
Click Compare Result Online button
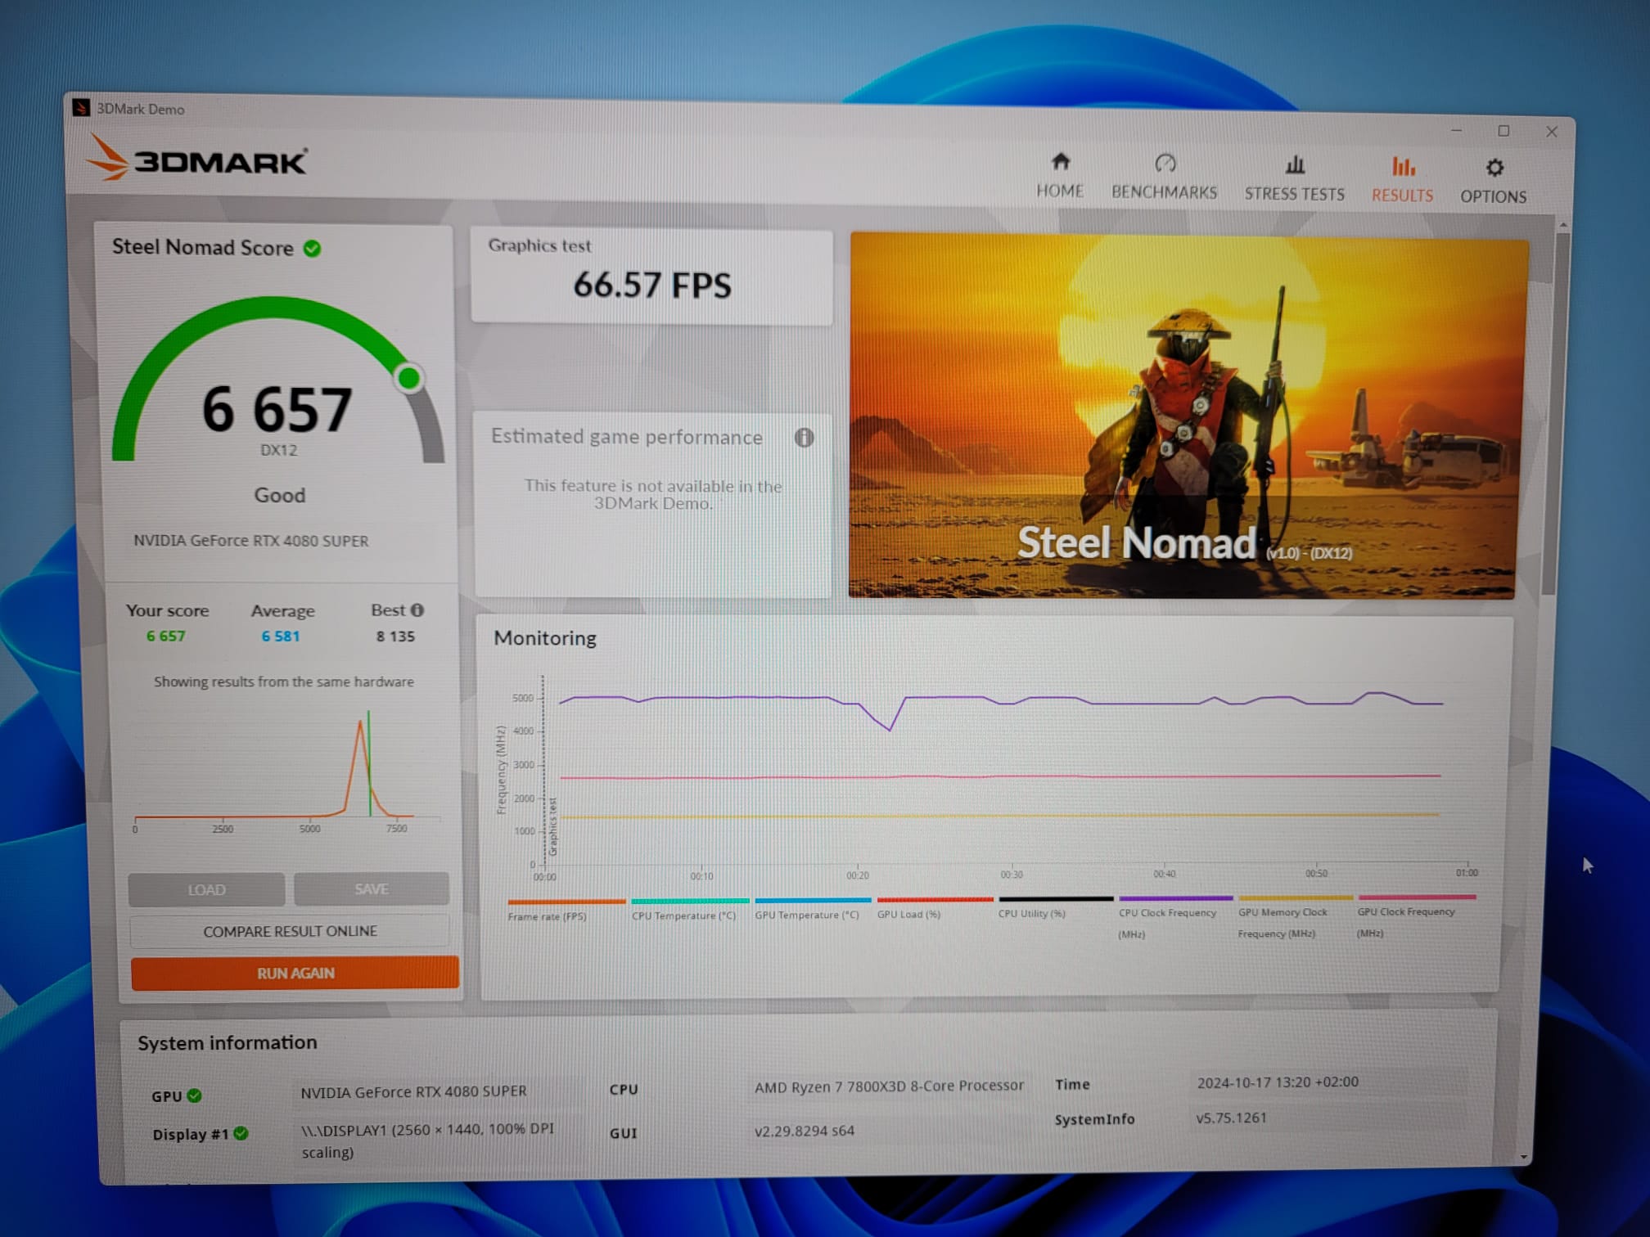290,931
